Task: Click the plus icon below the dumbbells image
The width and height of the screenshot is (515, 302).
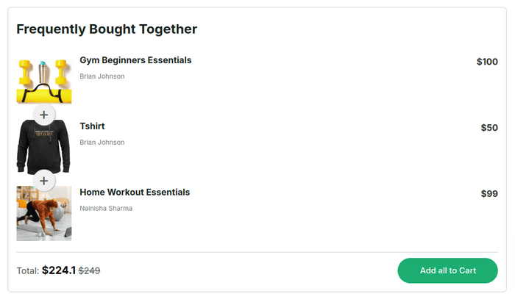Action: (x=44, y=114)
